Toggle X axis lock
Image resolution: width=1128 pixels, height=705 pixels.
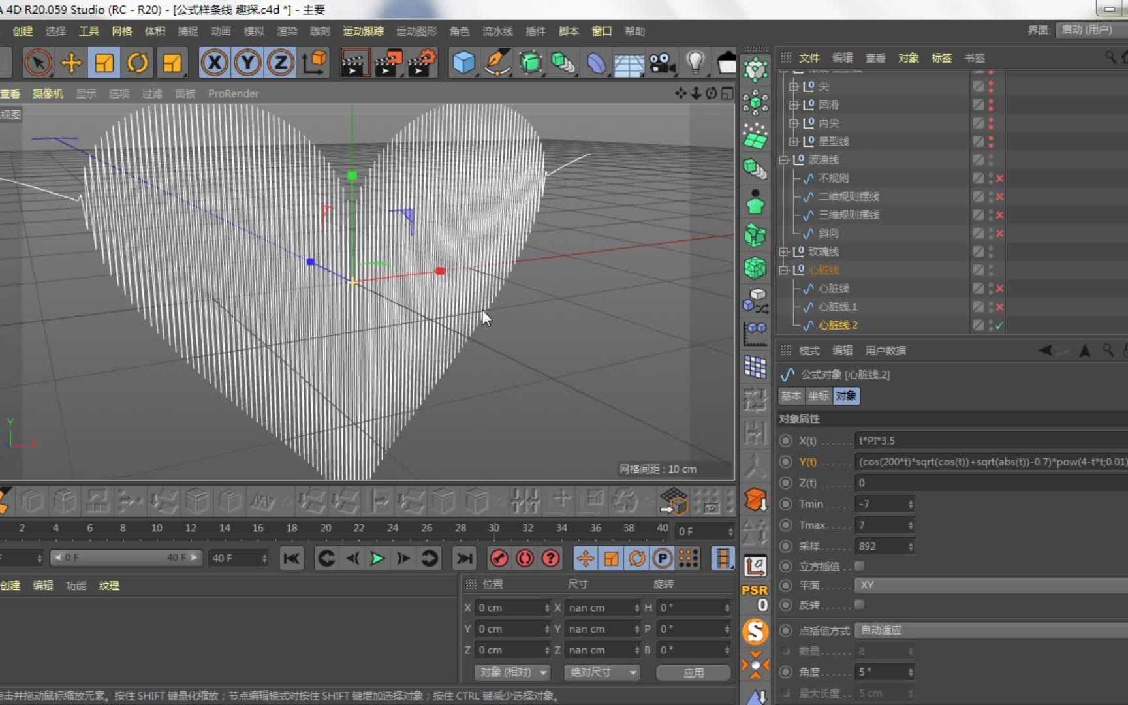point(214,63)
